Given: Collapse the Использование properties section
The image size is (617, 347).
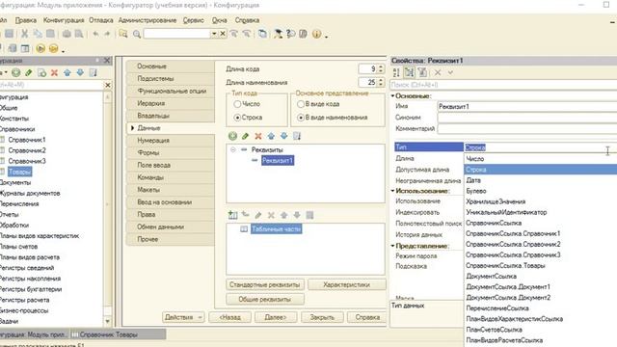Looking at the screenshot, I should pos(392,191).
